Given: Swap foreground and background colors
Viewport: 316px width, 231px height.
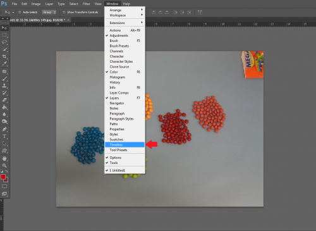Looking at the screenshot, I should click(7, 171).
